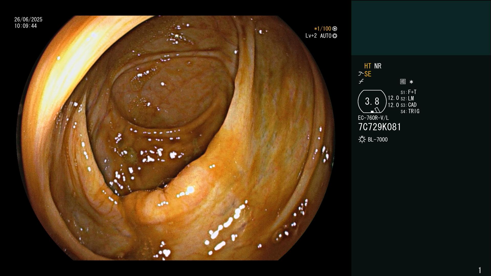
Task: Click the SE structure emphasis label
Action: 368,74
